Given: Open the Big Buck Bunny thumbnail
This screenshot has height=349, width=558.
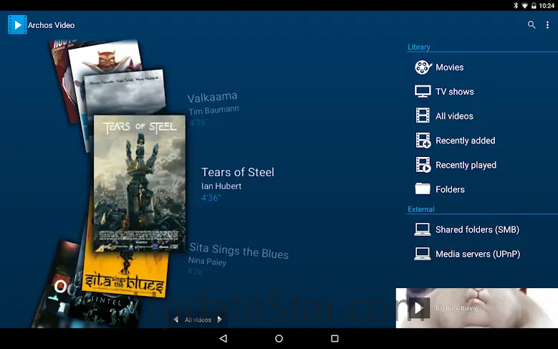Looking at the screenshot, I should 477,308.
